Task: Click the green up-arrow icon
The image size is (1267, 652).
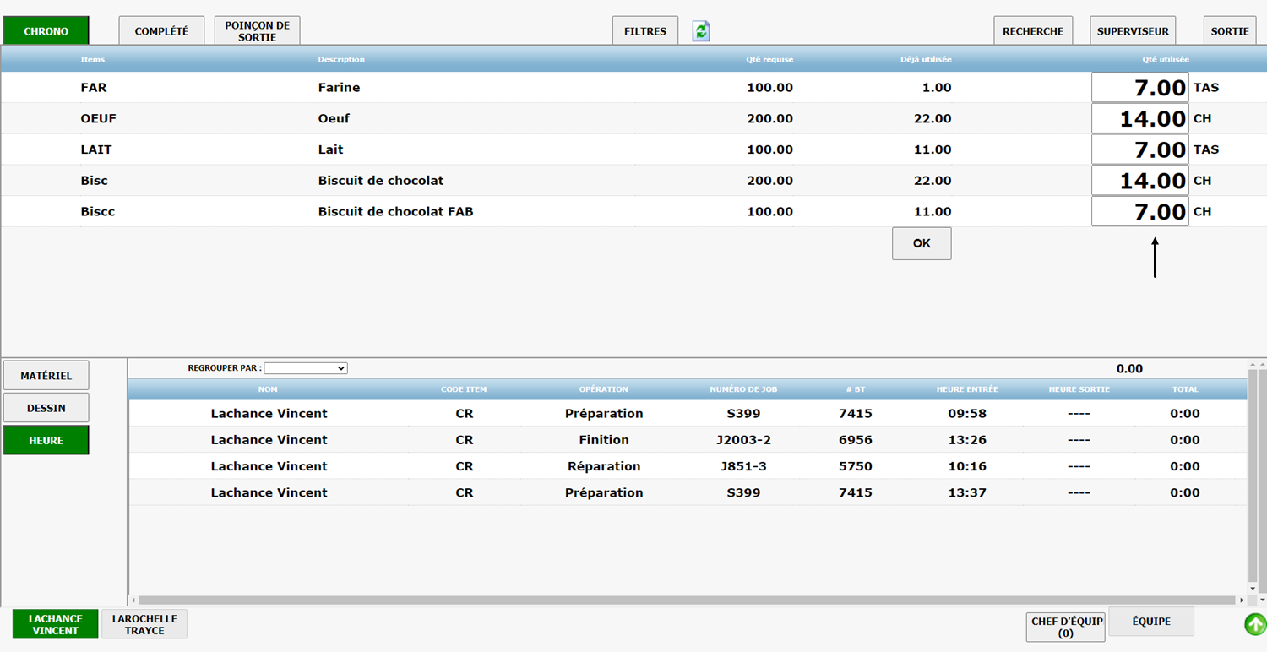Action: click(1256, 624)
